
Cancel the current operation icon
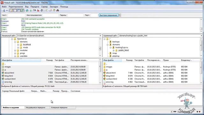[34, 11]
